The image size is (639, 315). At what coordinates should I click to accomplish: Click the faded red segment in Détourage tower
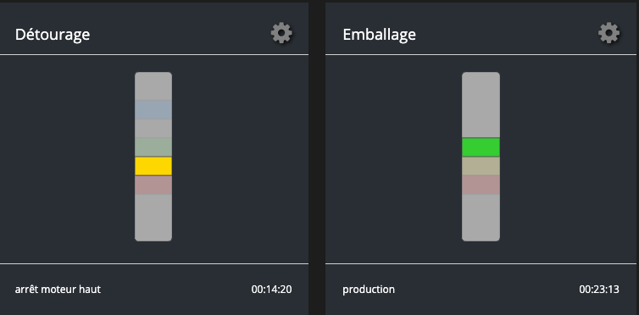[153, 185]
